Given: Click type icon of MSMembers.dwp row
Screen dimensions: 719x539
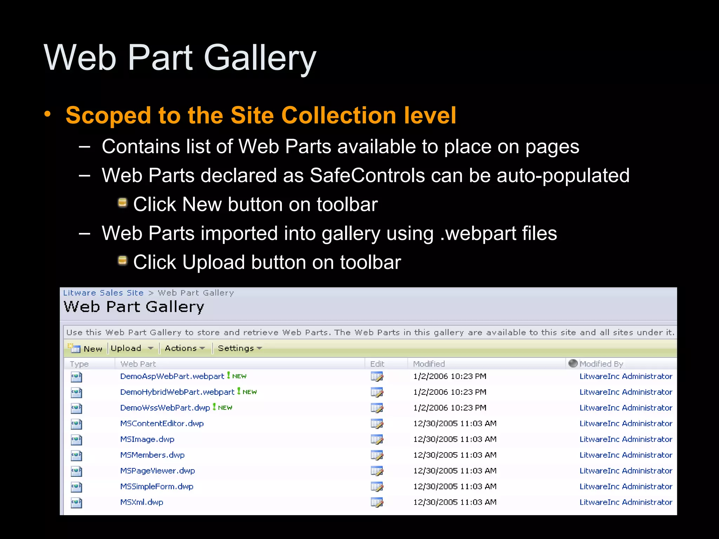Looking at the screenshot, I should (77, 456).
